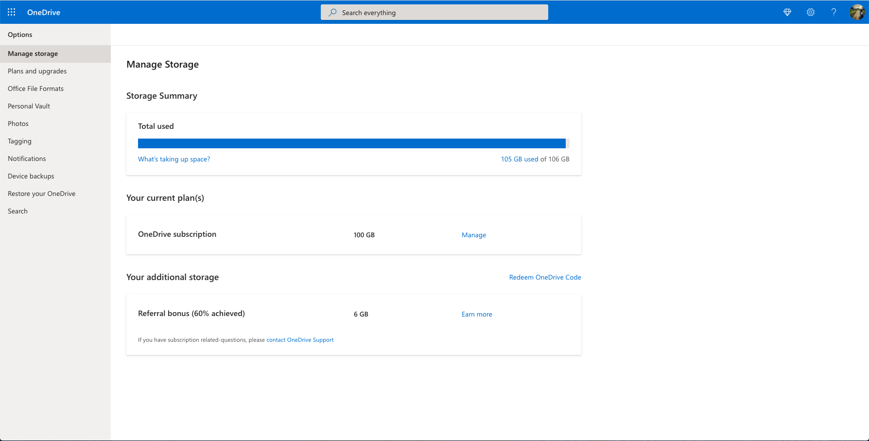Image resolution: width=869 pixels, height=441 pixels.
Task: Click the Options sidebar heading
Action: tap(20, 35)
